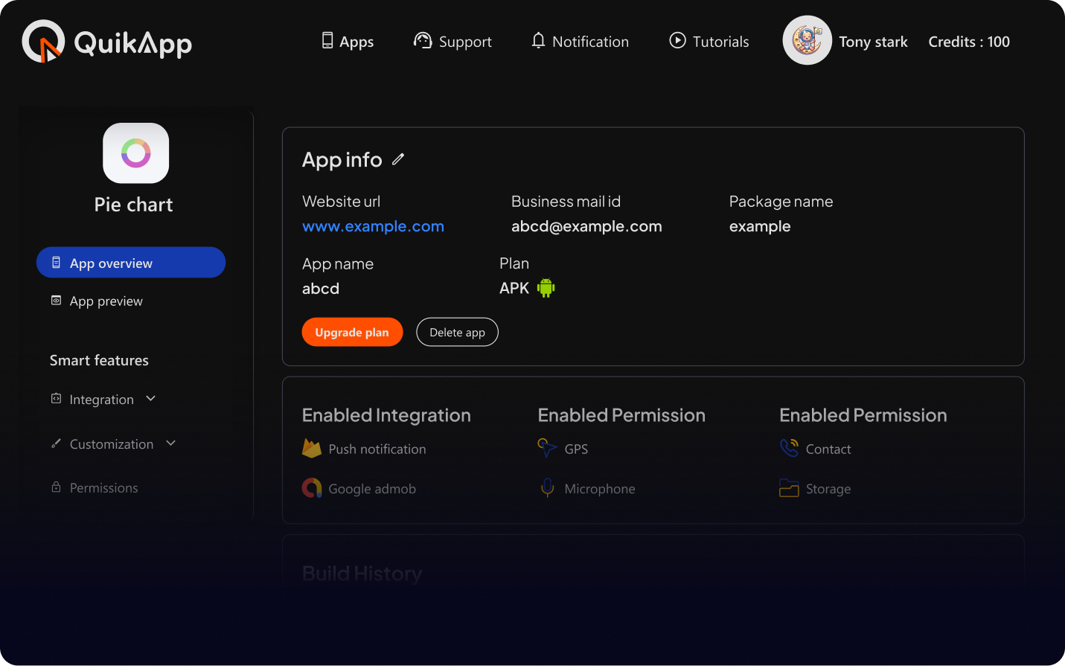Open the www.example.com link
Screen dimensions: 1065x666
click(373, 226)
